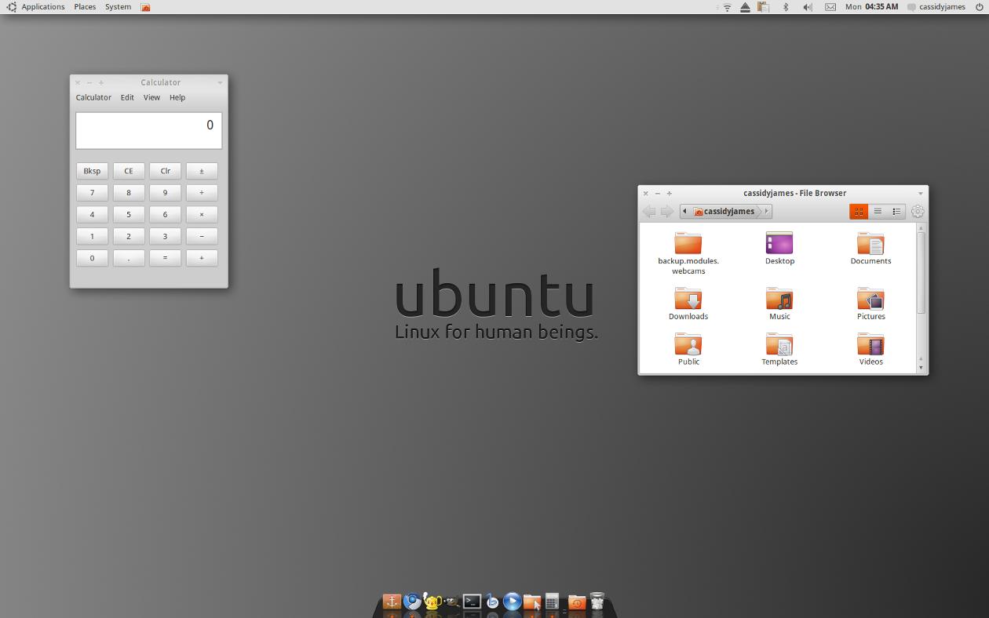The height and width of the screenshot is (618, 989).
Task: Click the 7 key in Calculator
Action: pos(92,192)
